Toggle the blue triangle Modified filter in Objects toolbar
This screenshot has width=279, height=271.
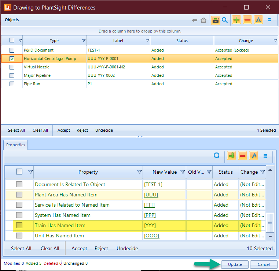258,20
